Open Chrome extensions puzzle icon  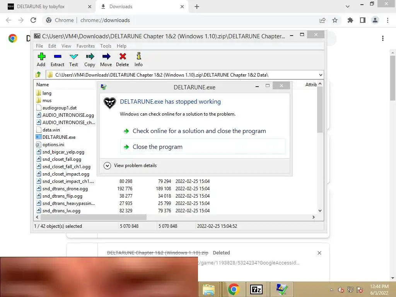(x=350, y=20)
